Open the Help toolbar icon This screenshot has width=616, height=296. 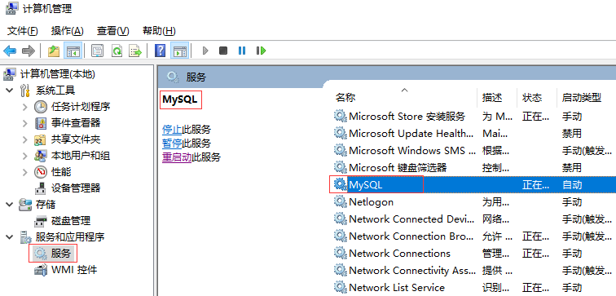pos(160,51)
